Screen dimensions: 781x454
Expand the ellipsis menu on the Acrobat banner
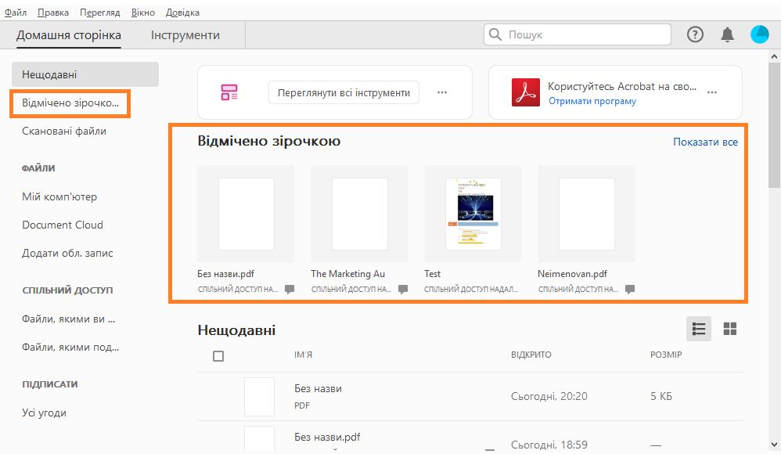[x=712, y=92]
